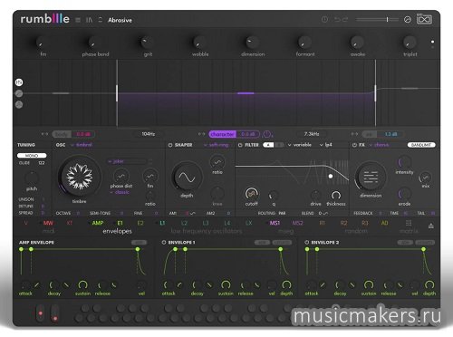The image size is (453, 337).
Task: Toggle the SHAPER power button
Action: 170,145
